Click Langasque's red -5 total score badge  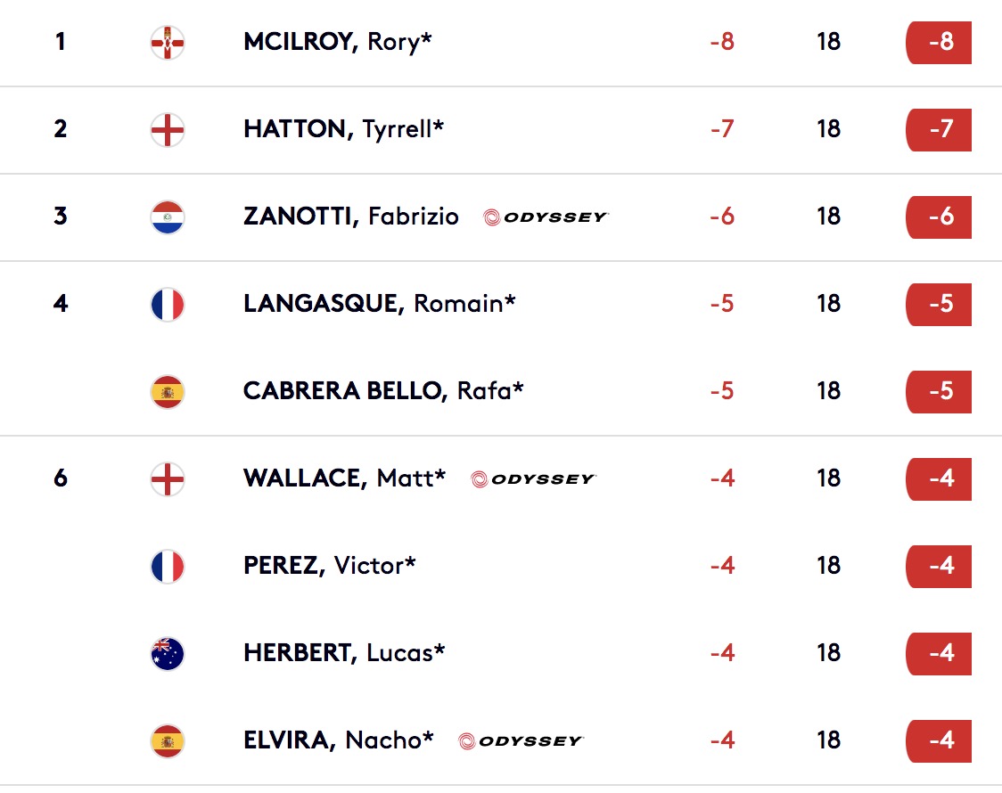point(939,305)
